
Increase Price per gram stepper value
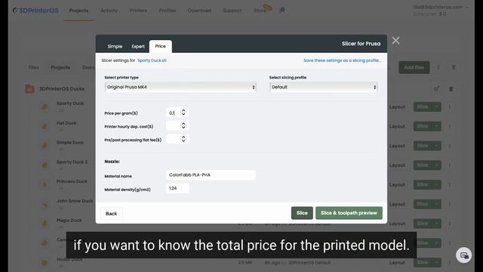point(183,110)
